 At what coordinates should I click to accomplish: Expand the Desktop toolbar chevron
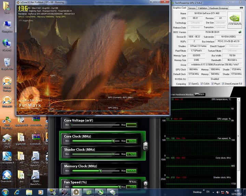(x=204, y=190)
